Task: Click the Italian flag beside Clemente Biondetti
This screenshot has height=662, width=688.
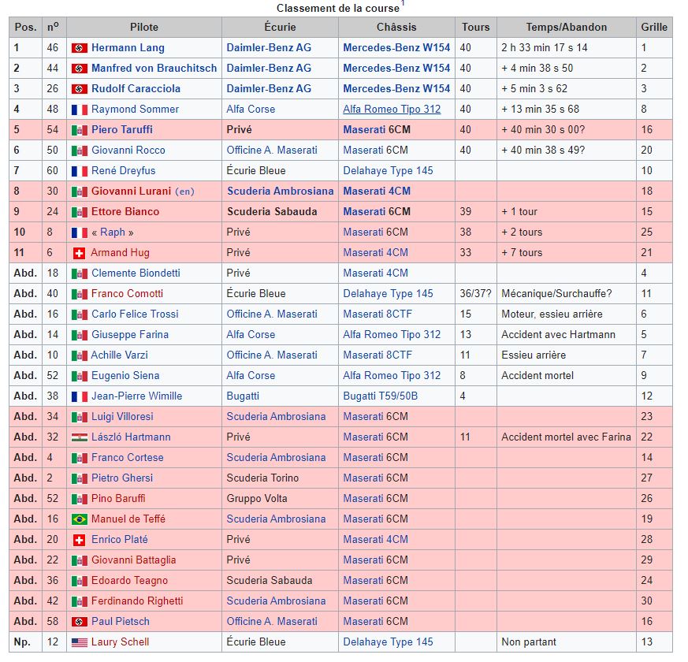Action: [x=80, y=273]
